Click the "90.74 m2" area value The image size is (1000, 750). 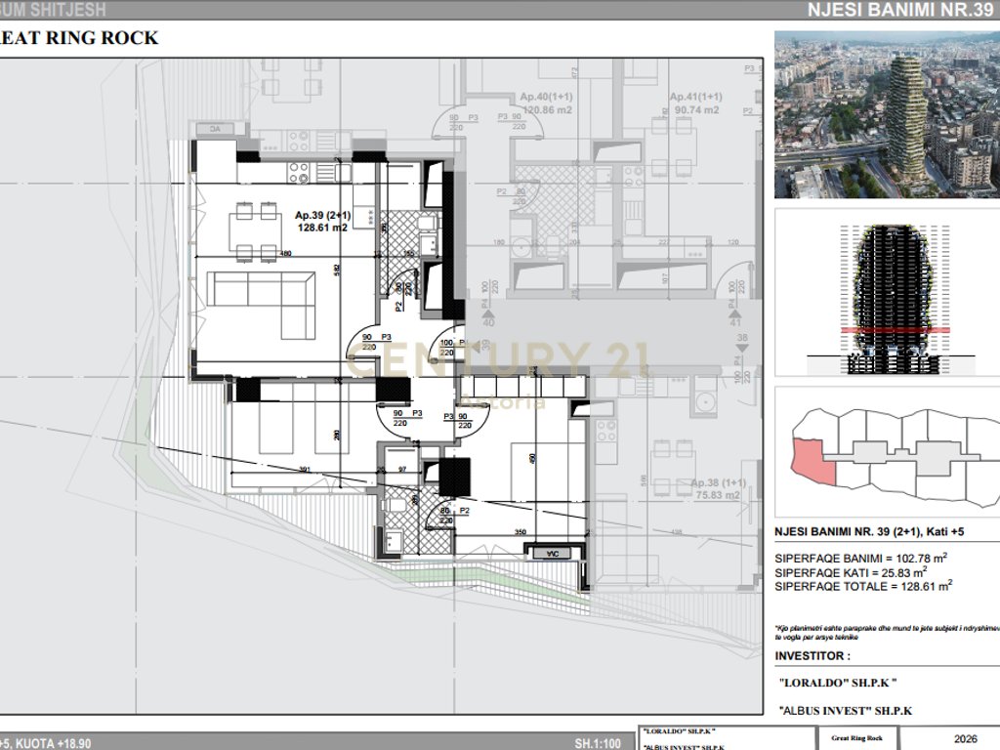pos(696,110)
